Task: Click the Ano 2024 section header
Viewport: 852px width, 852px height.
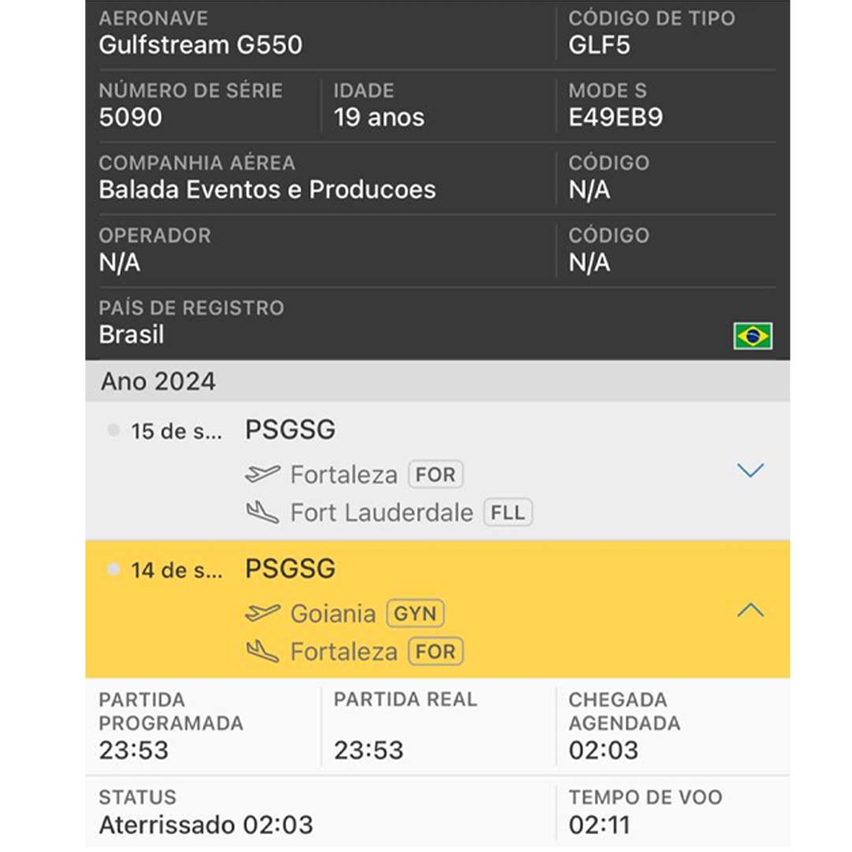Action: [x=158, y=382]
